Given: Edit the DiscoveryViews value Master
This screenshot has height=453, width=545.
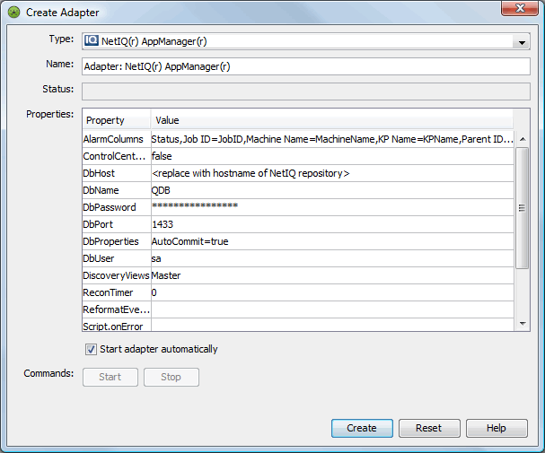Looking at the screenshot, I should click(332, 275).
